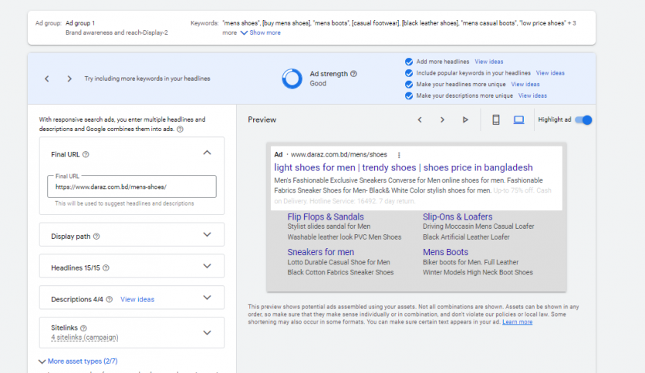Click into the Final URL input field
The image size is (645, 373).
132,187
